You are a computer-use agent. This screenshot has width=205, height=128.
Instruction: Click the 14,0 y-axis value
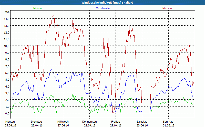click(7, 19)
